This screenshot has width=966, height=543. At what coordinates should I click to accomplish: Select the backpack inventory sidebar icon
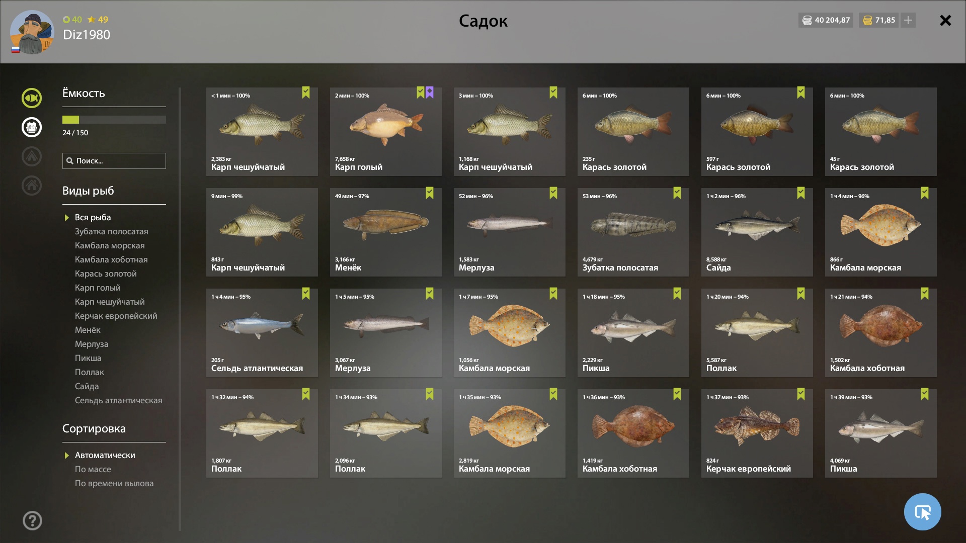(32, 127)
